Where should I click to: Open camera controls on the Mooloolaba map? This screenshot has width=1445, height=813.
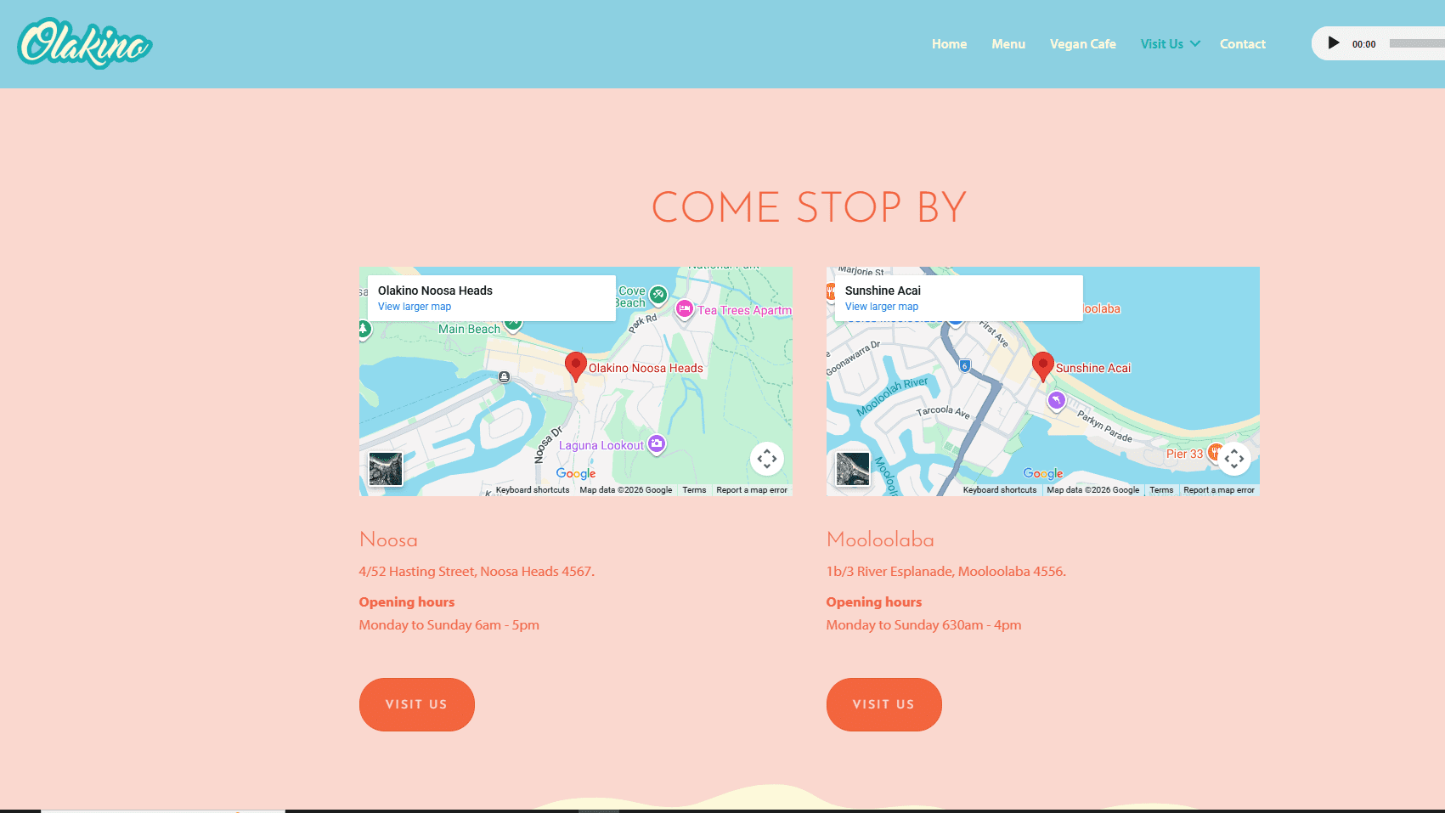[x=1234, y=459]
